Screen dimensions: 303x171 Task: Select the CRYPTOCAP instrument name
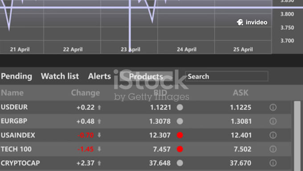pyautogui.click(x=20, y=163)
